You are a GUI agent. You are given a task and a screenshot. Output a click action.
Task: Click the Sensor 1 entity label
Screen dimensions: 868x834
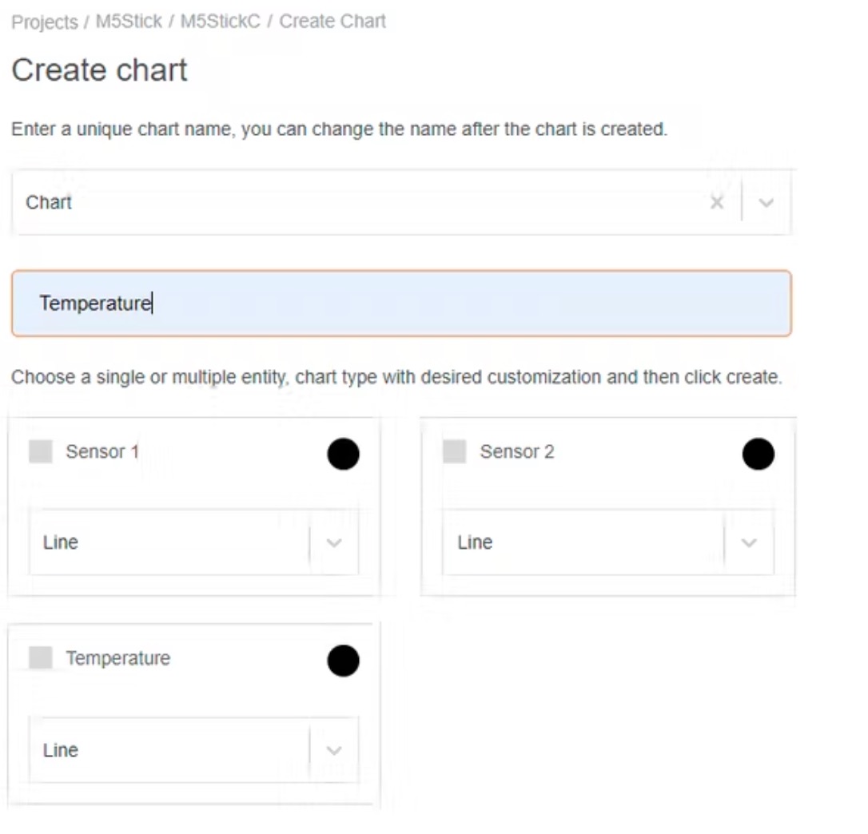coord(102,452)
